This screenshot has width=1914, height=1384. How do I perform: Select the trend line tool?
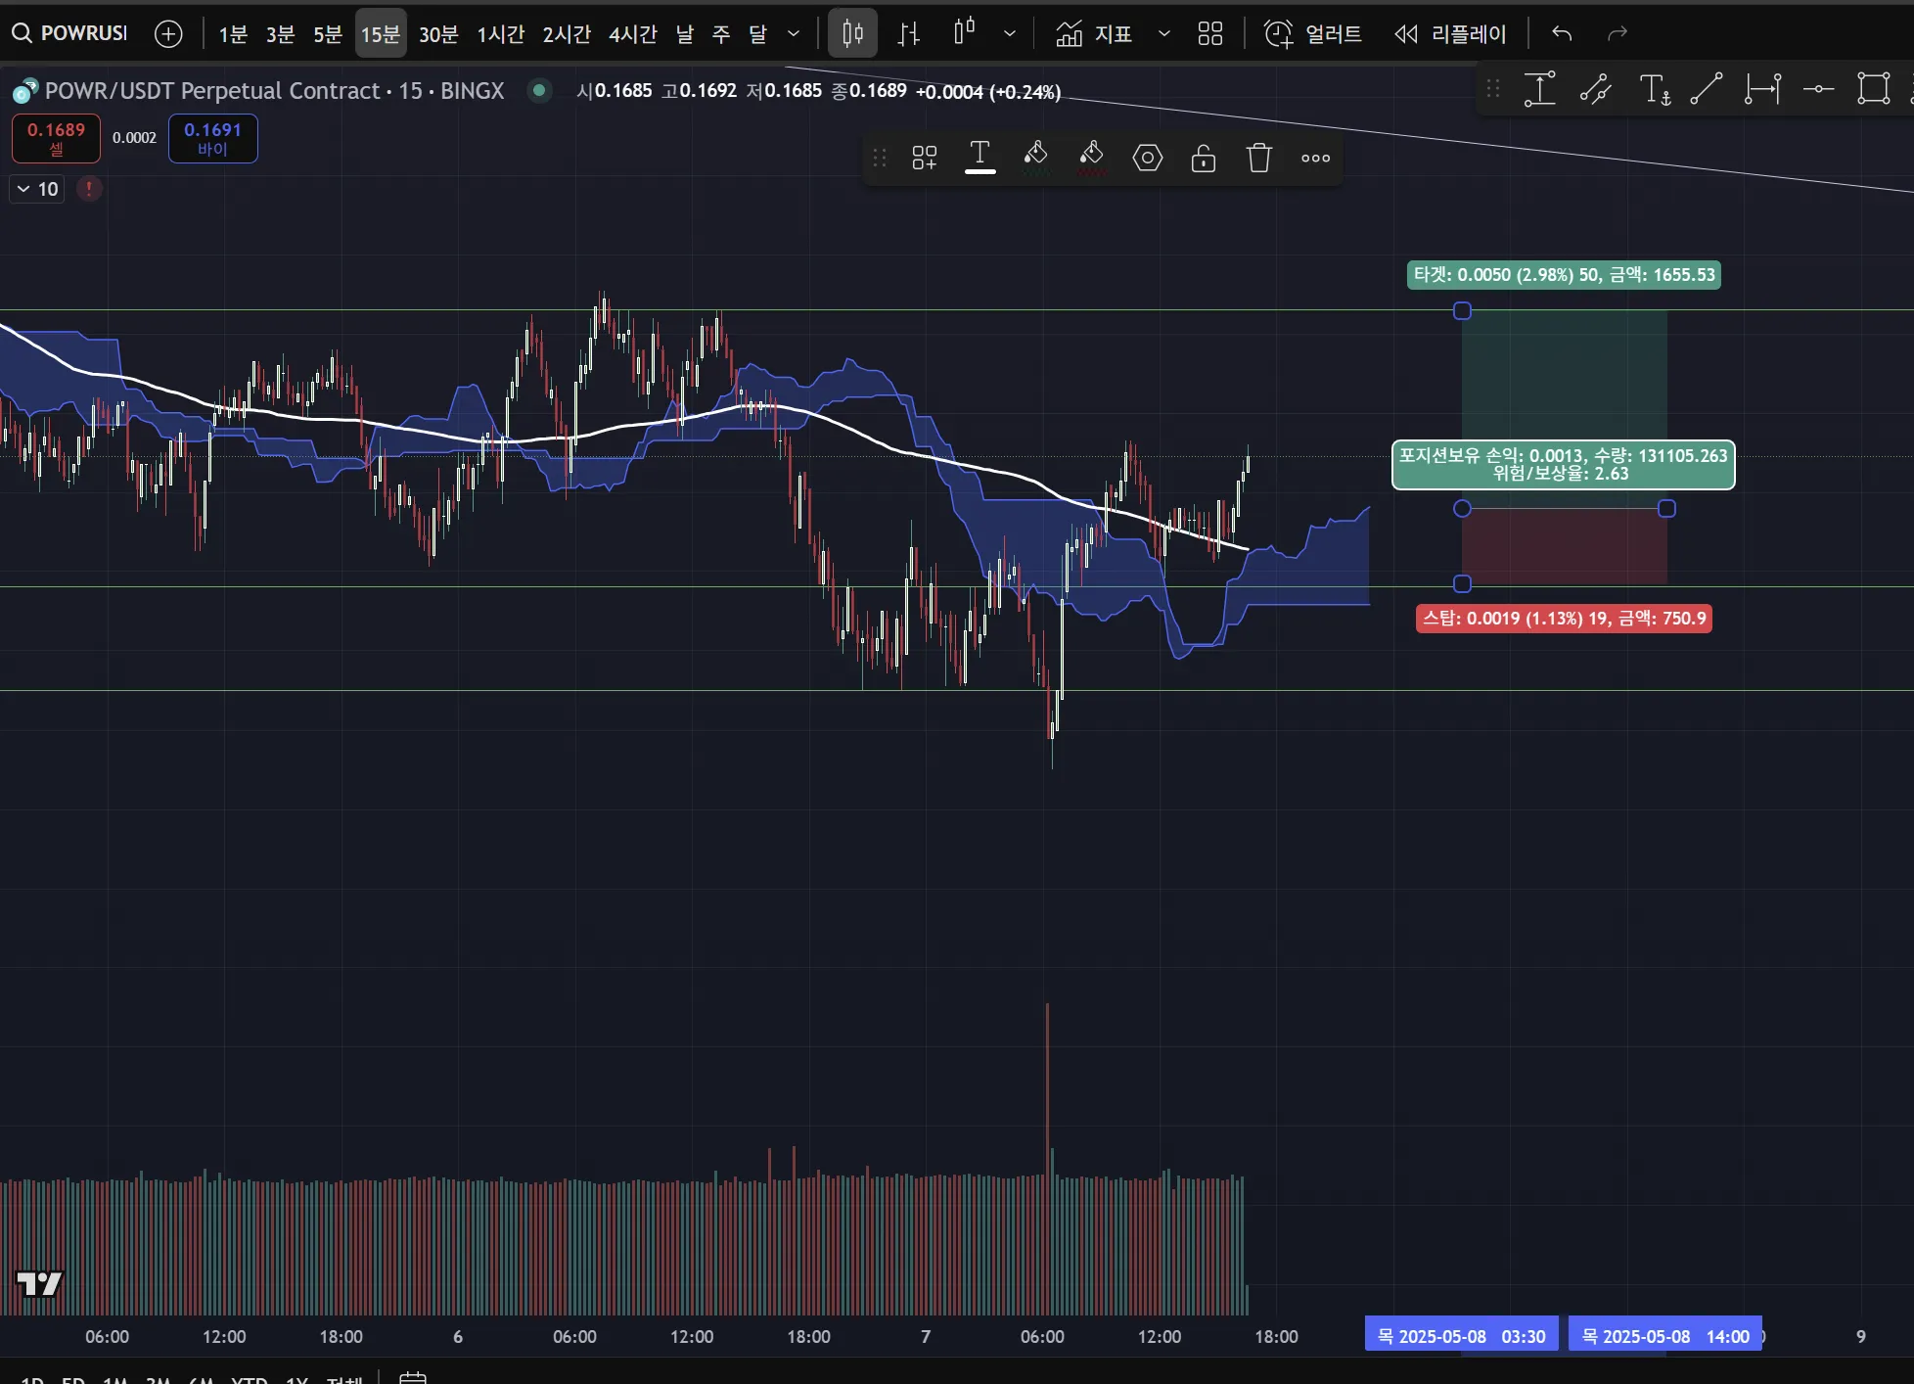1707,90
